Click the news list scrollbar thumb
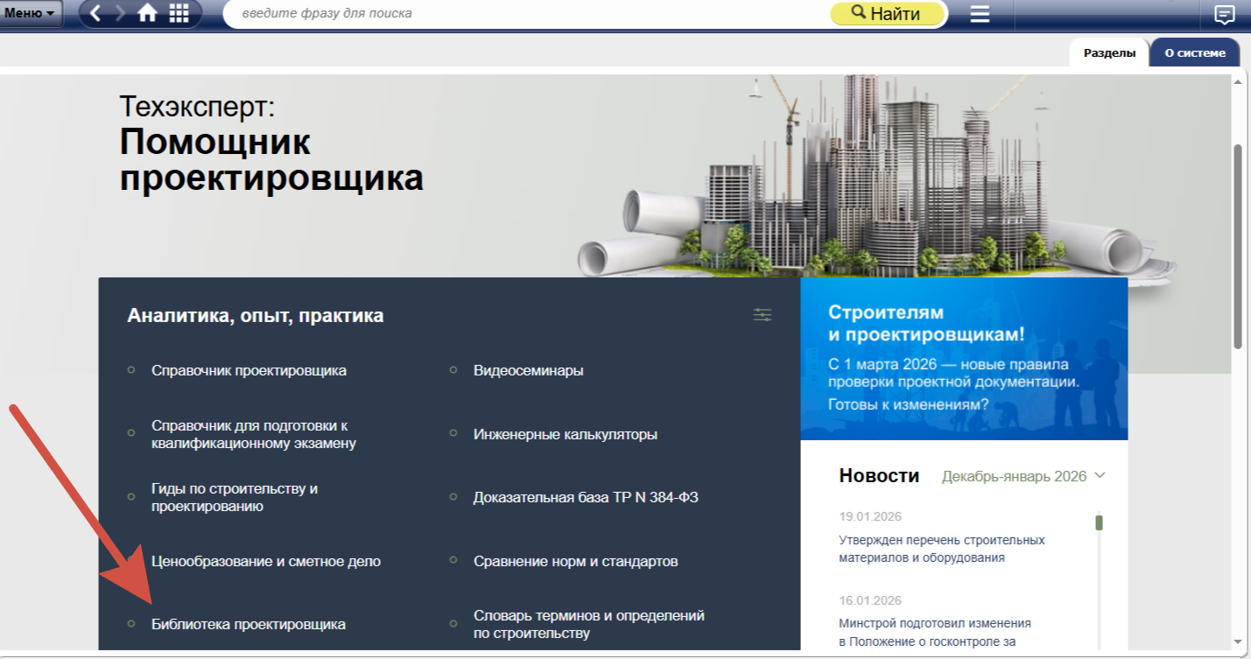The width and height of the screenshot is (1251, 659). (1100, 522)
